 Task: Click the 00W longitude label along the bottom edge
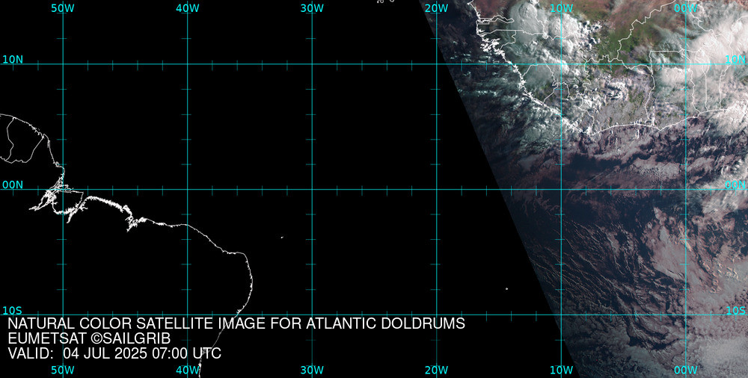tap(686, 370)
